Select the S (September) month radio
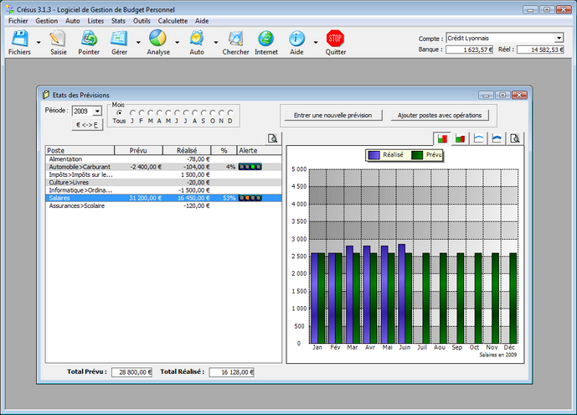 (x=203, y=112)
